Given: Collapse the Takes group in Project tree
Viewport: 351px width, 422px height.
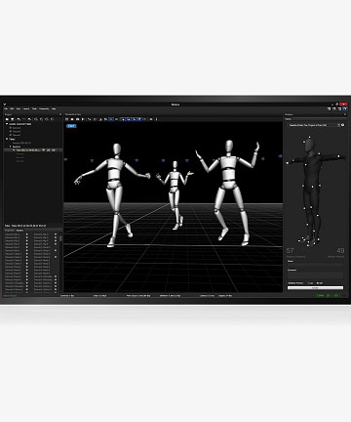Looking at the screenshot, I should 7,139.
